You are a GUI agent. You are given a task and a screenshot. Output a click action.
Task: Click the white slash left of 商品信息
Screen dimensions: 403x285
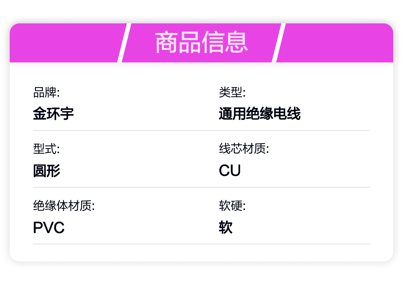(124, 43)
